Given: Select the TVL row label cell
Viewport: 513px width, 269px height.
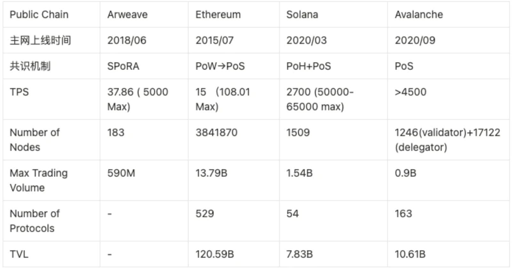Looking at the screenshot, I should [x=19, y=254].
